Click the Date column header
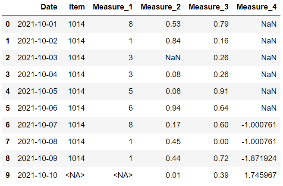 tap(49, 7)
